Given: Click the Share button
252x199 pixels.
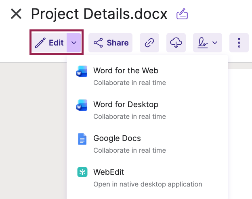Looking at the screenshot, I should pos(110,43).
